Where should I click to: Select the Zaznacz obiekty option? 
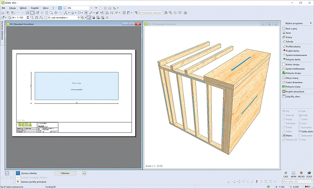click(x=29, y=173)
